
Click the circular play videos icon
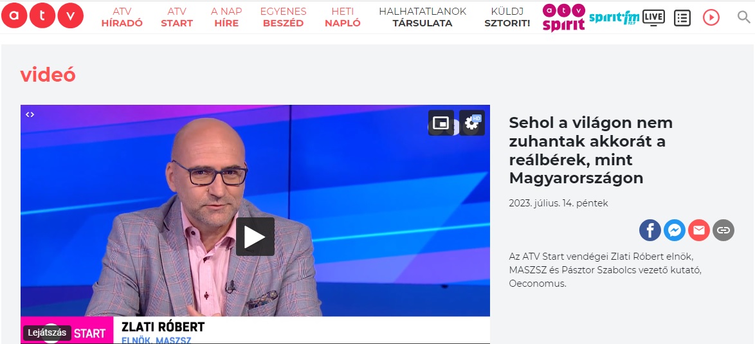pos(711,18)
